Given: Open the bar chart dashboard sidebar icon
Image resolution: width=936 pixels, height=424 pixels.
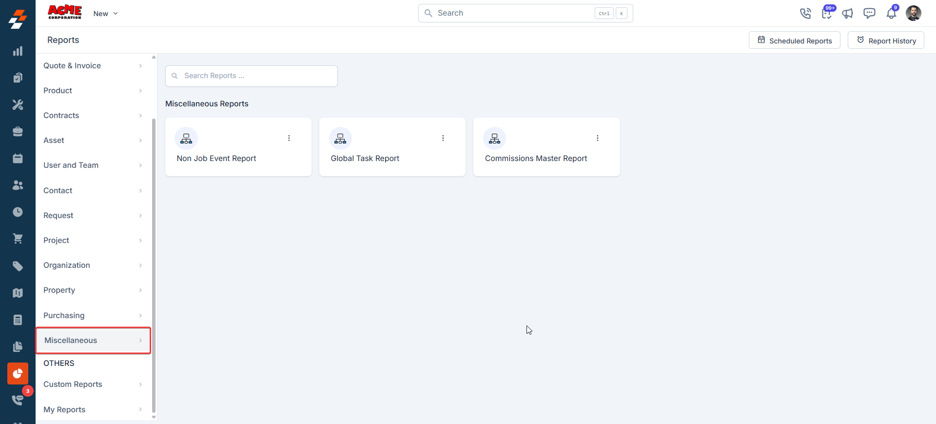Looking at the screenshot, I should pyautogui.click(x=18, y=51).
